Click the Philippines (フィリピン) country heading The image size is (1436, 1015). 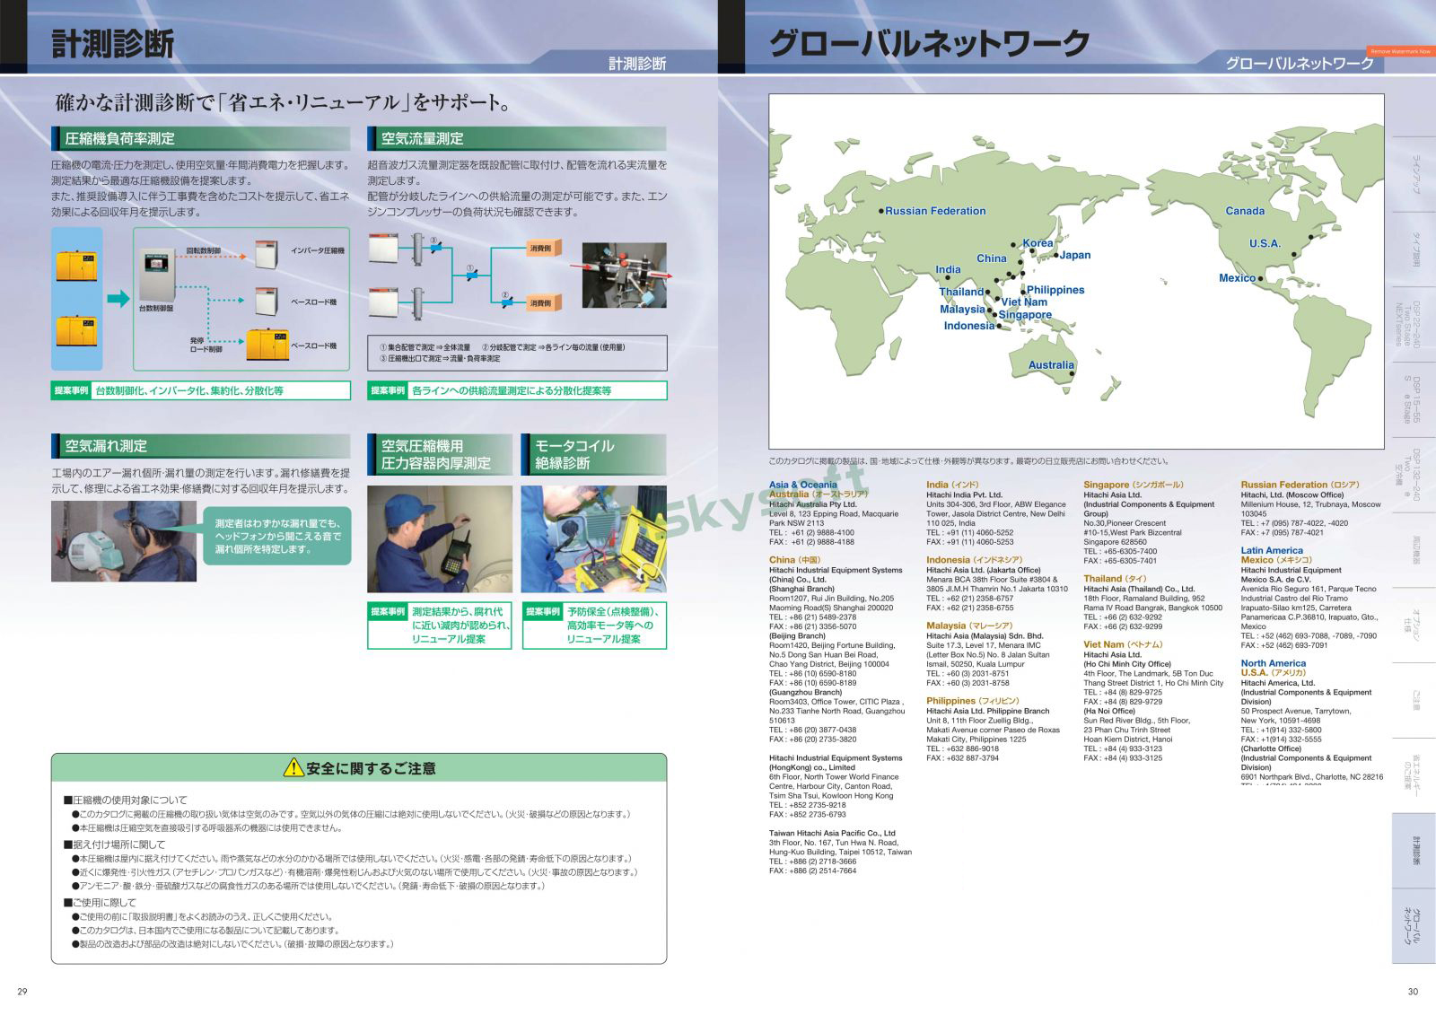(973, 701)
